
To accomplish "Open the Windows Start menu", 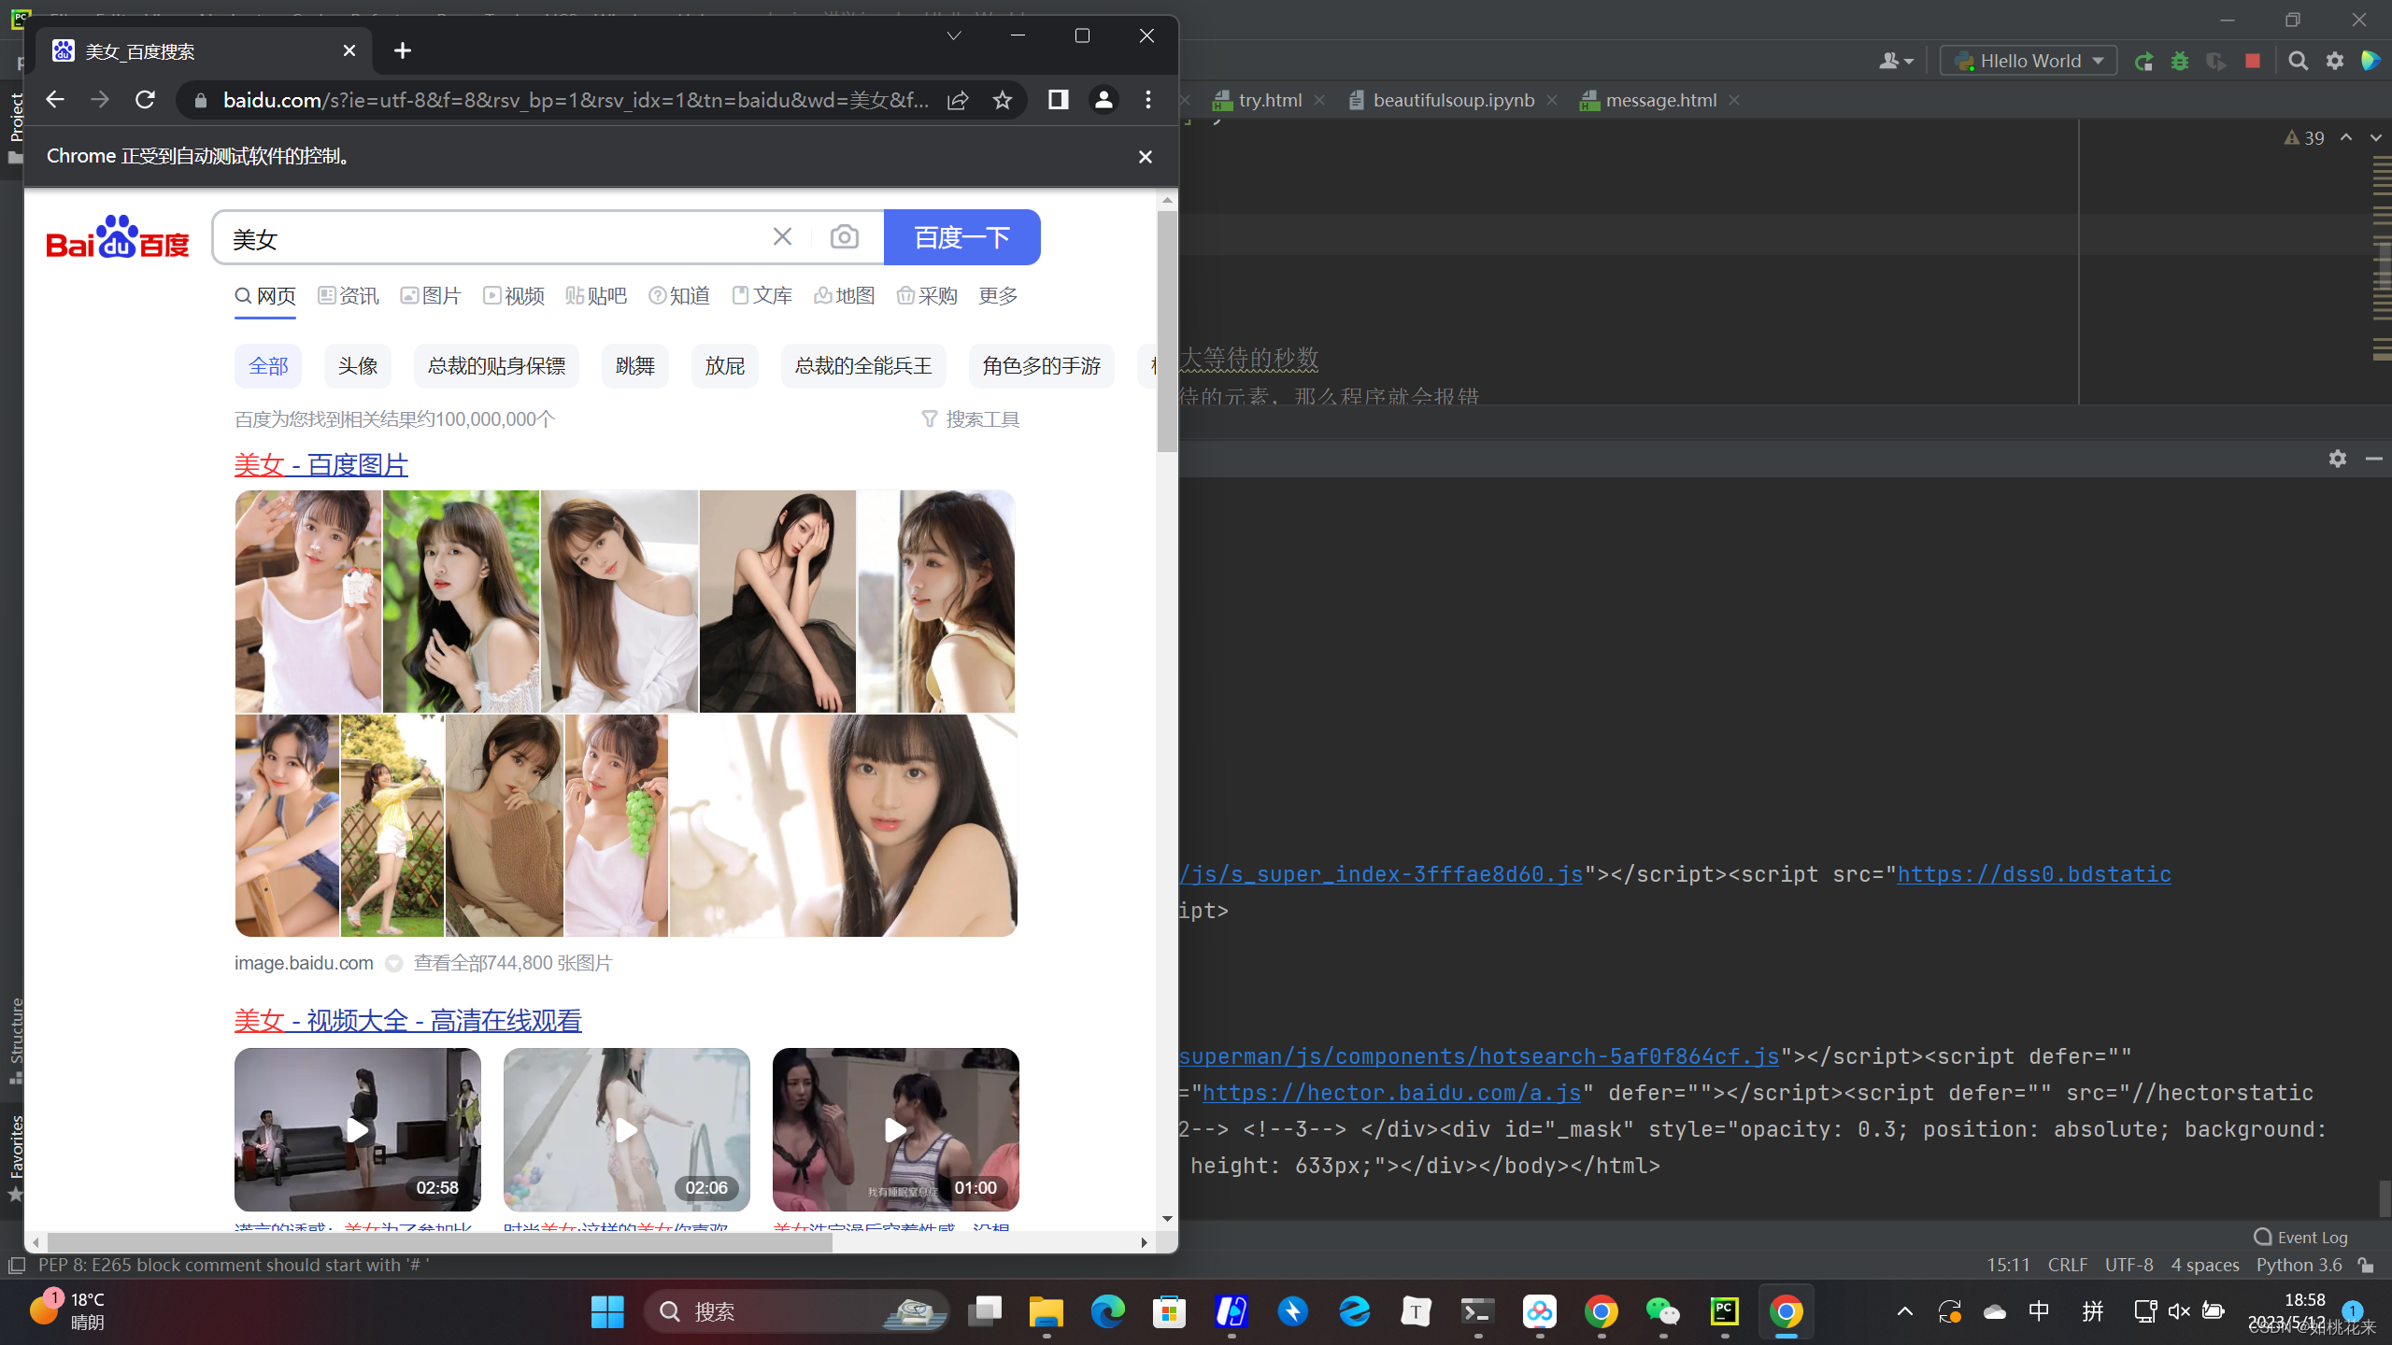I will click(x=607, y=1311).
